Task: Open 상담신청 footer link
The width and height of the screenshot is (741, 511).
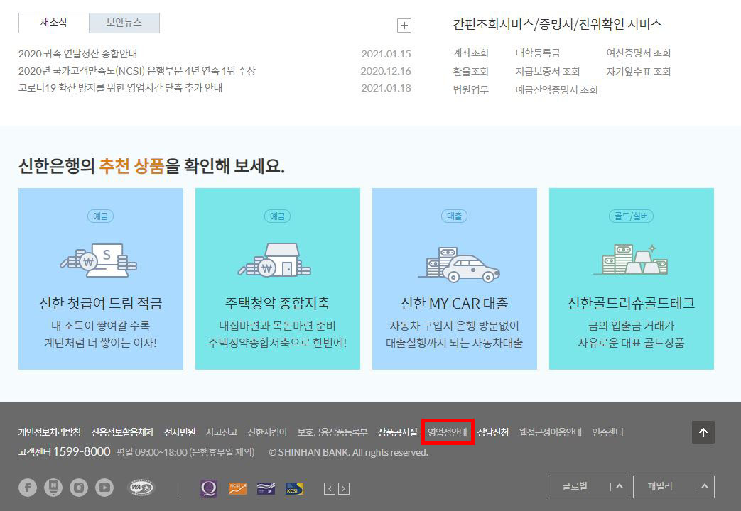Action: (x=493, y=432)
